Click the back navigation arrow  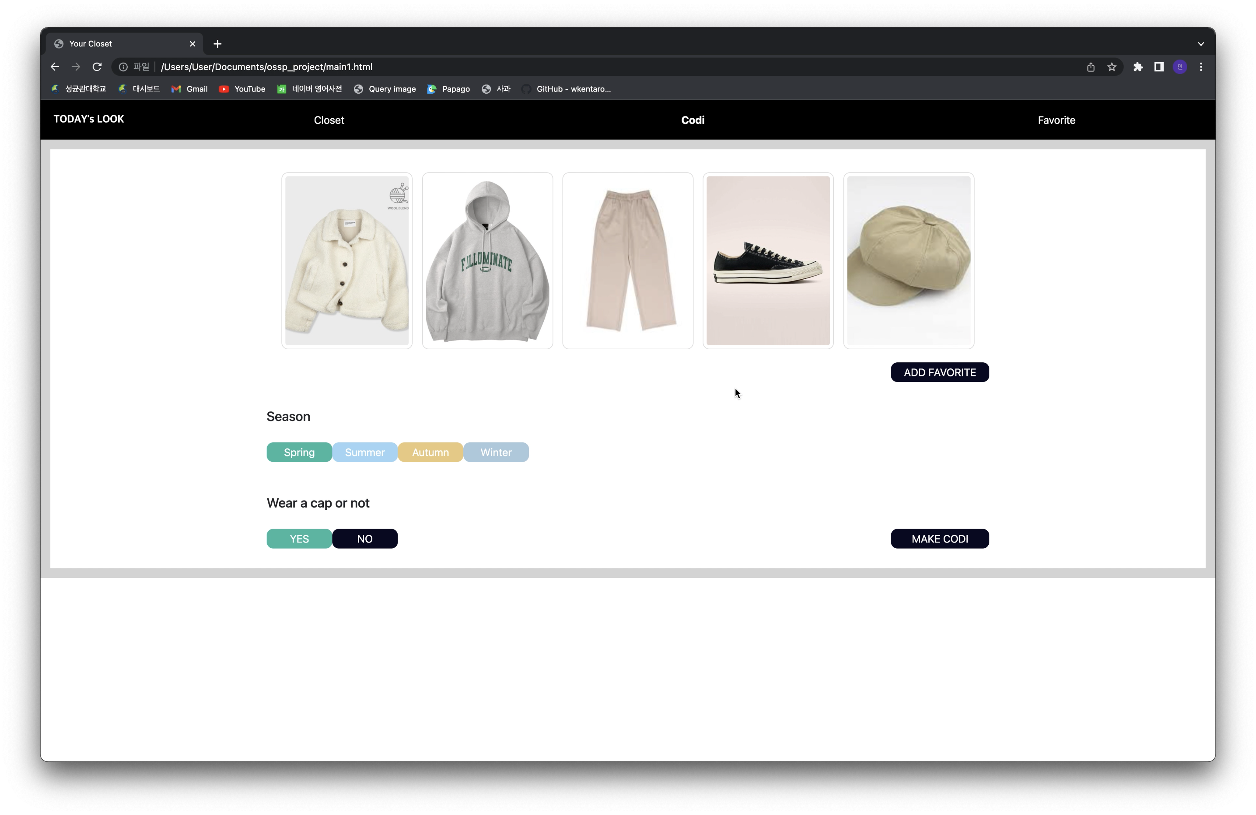(55, 67)
